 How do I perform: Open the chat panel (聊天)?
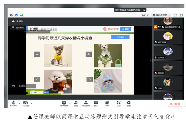point(96,103)
